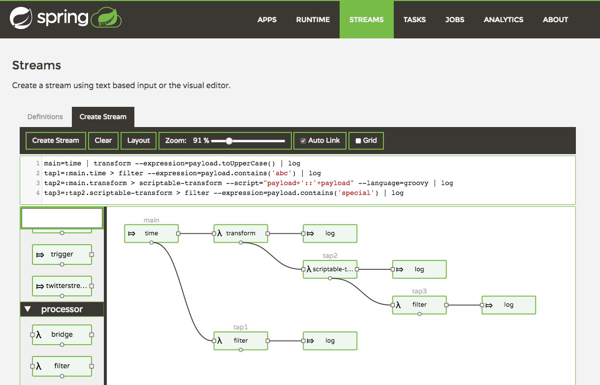
Task: Go to the STREAMS section
Action: click(367, 20)
